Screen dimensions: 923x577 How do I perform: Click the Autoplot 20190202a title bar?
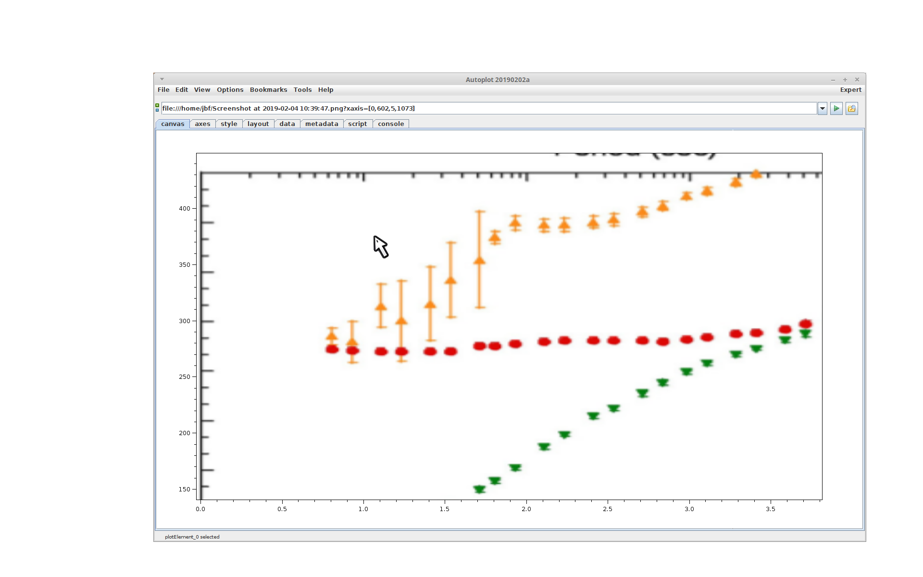click(x=498, y=80)
